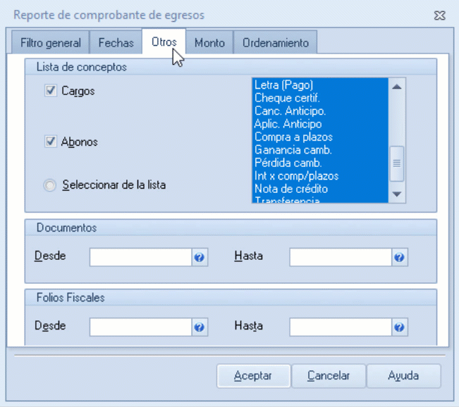Image resolution: width=459 pixels, height=407 pixels.
Task: Toggle the Abonos checkbox
Action: [x=51, y=142]
